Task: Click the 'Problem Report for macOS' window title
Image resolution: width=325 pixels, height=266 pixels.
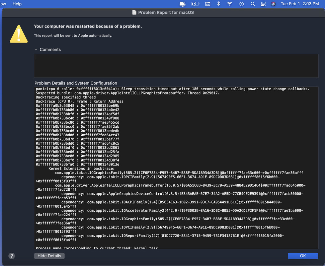Action: tap(166, 12)
